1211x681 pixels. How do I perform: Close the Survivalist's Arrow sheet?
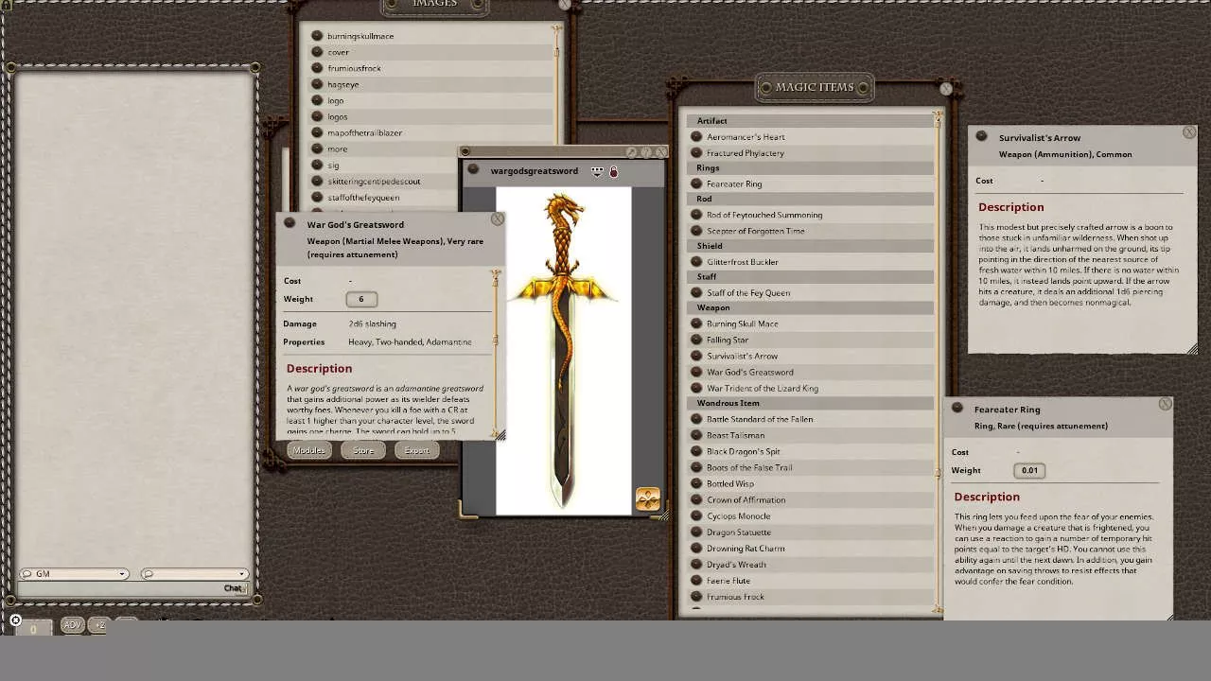point(1189,132)
